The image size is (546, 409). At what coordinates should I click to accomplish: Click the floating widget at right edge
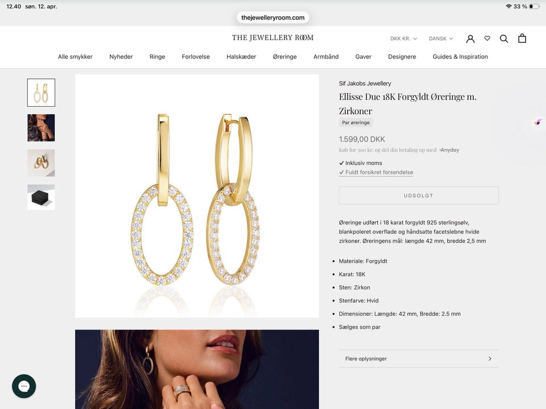coord(538,122)
